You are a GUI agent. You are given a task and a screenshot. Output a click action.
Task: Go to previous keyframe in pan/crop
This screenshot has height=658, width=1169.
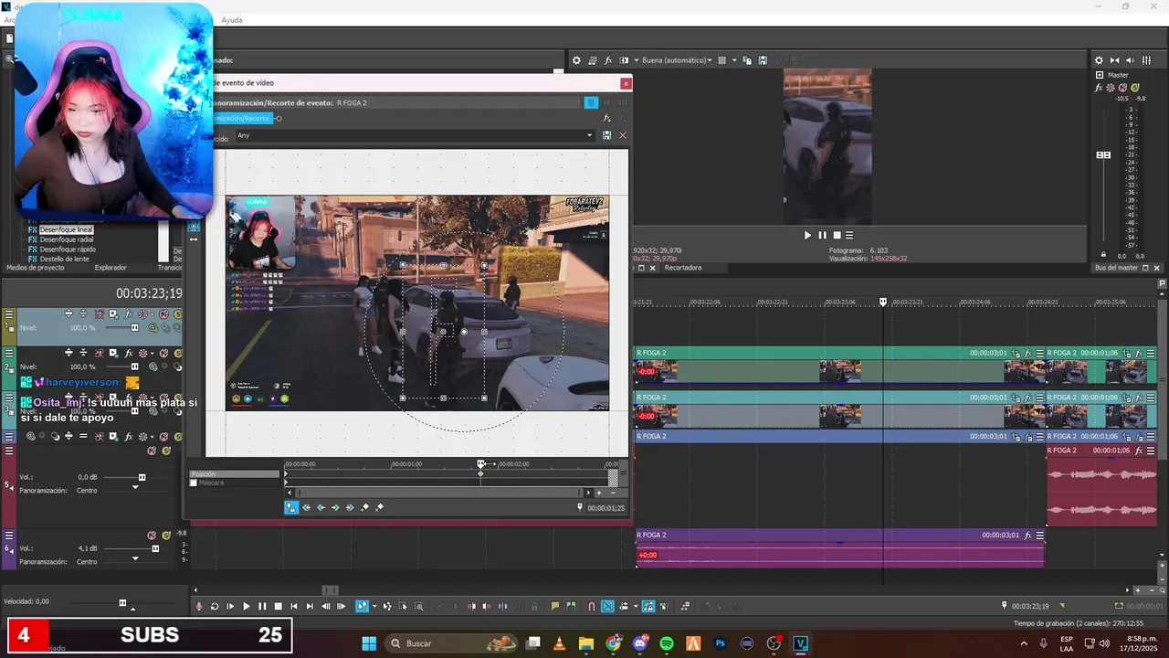click(x=321, y=507)
